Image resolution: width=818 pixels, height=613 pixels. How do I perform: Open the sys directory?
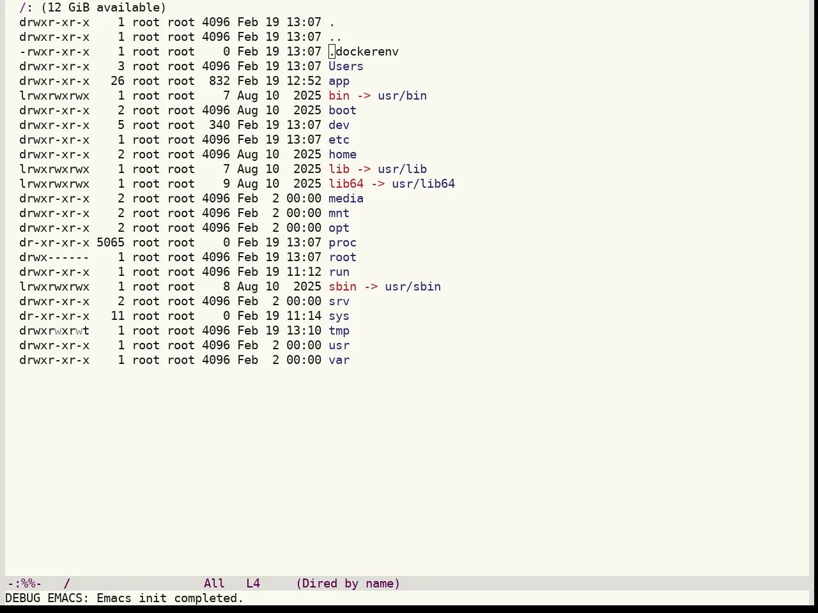point(339,316)
